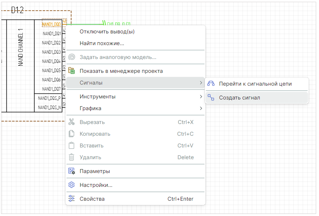Viewport: 319px width, 216px height.
Task: Click the Копировать menu item
Action: coord(95,134)
